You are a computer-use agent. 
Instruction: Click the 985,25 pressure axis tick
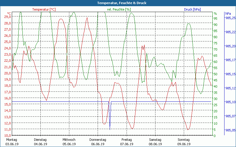pyautogui.click(x=230, y=18)
